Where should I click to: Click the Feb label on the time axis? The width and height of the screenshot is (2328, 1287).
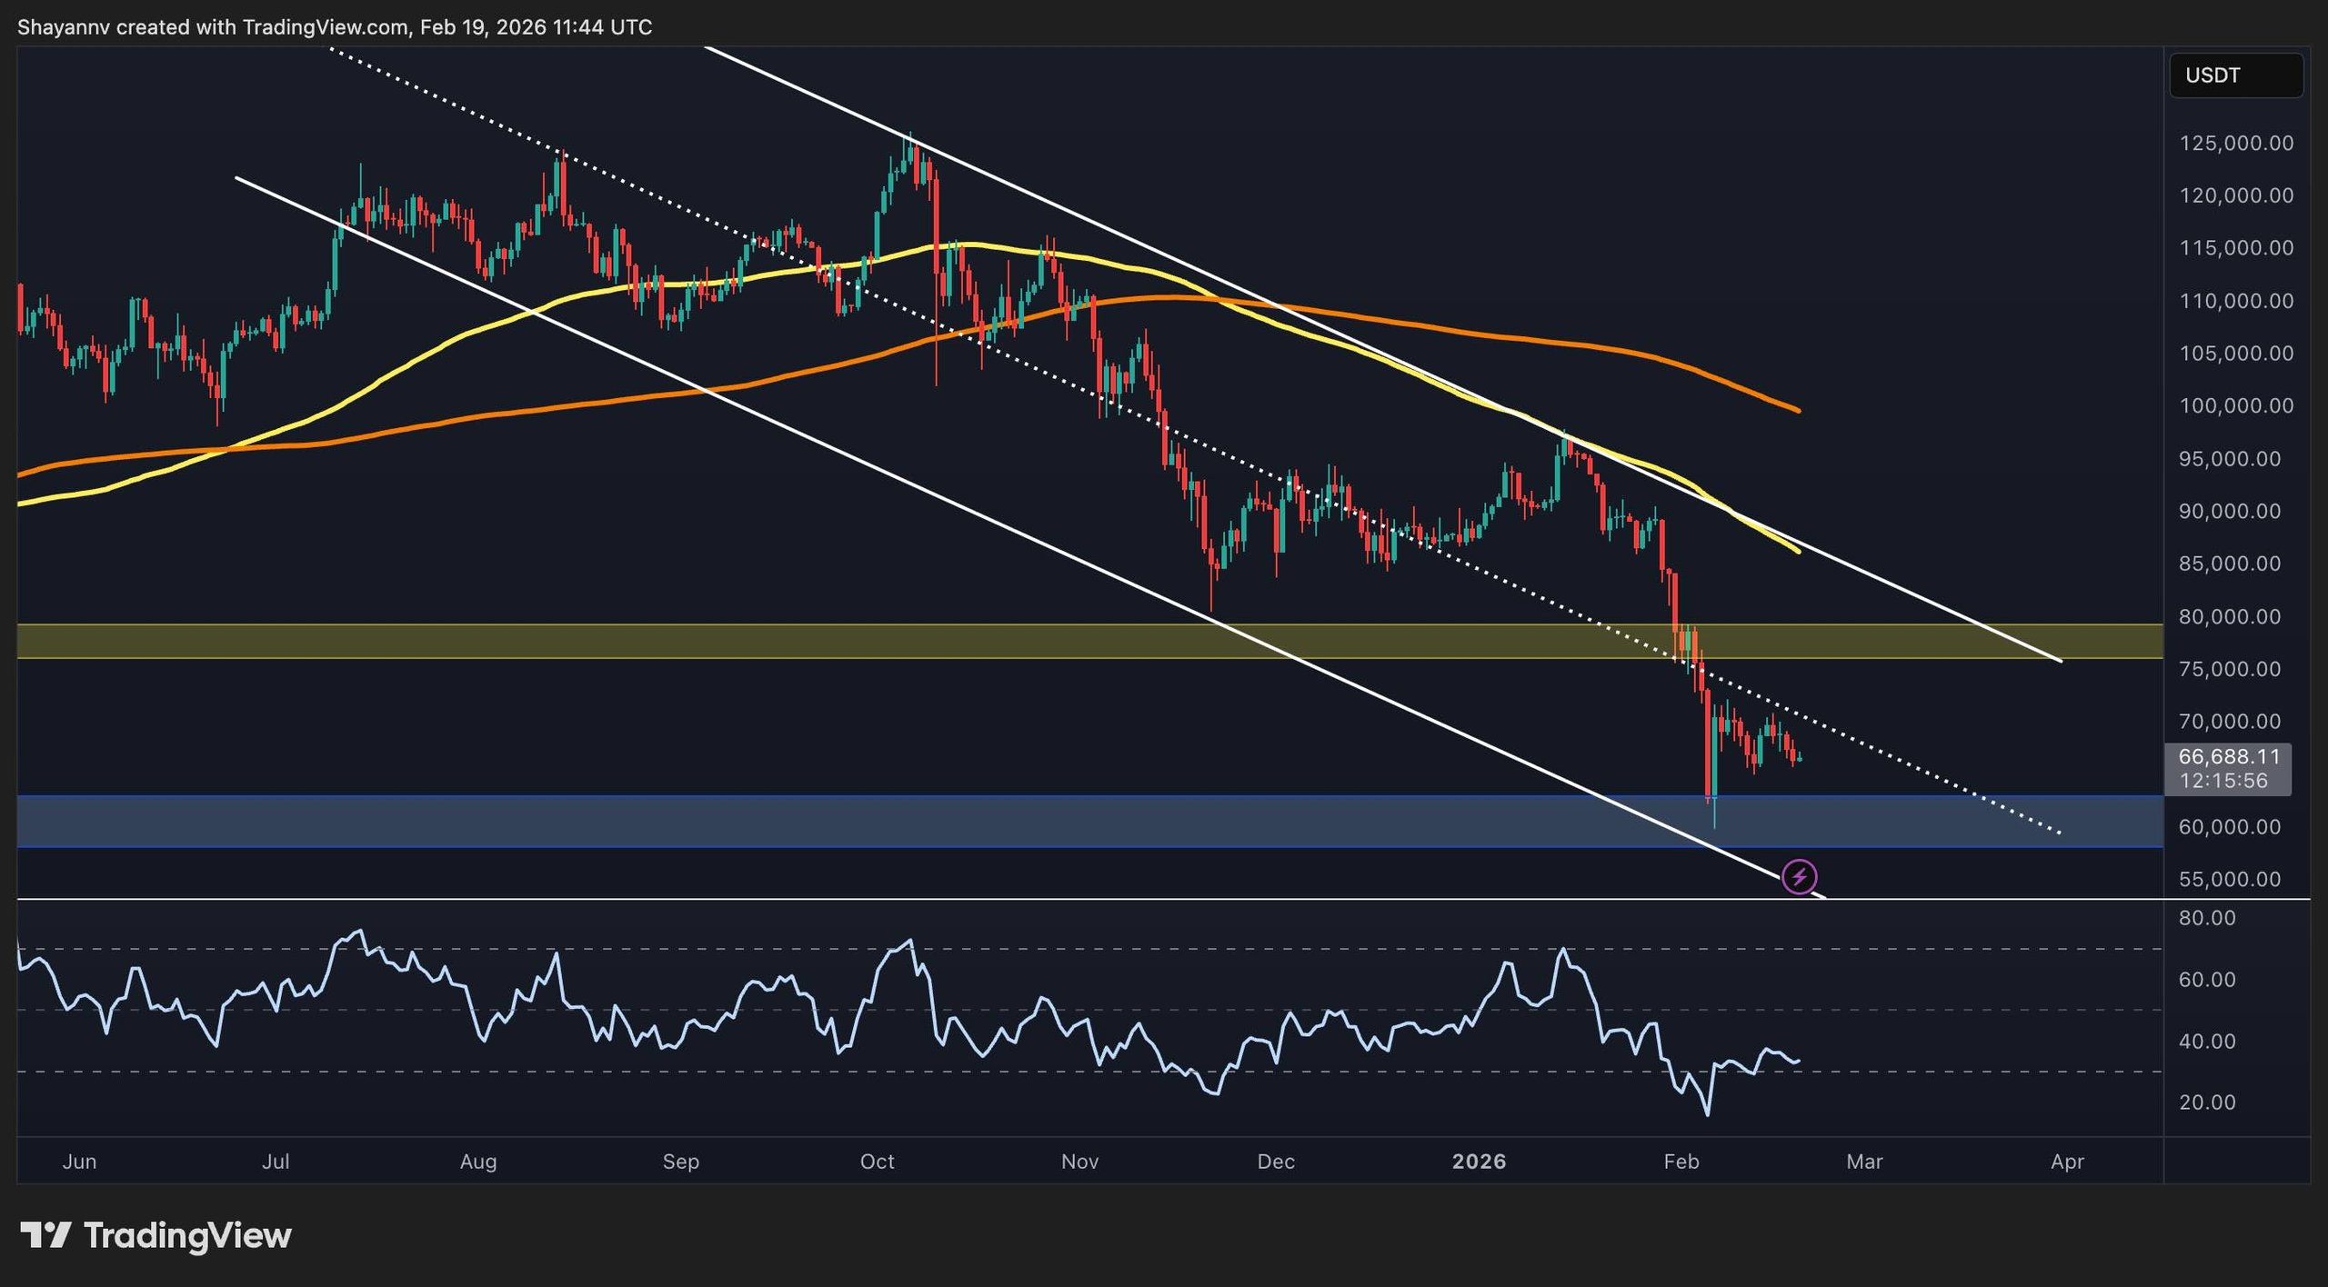click(x=1681, y=1162)
